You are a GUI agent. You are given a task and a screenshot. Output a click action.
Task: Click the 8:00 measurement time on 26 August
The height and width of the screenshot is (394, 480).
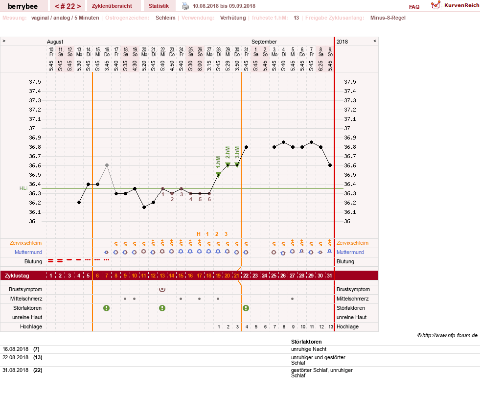[200, 66]
